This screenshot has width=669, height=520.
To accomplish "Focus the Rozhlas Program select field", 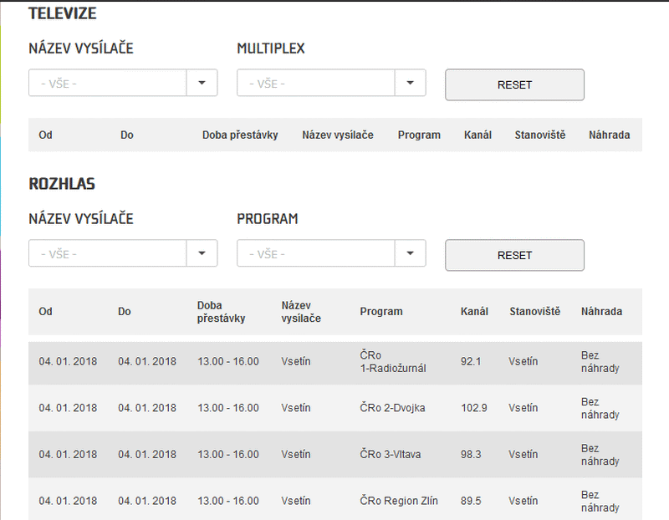I will pos(315,253).
